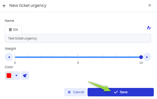Close the New ticket urgency dialog
Image resolution: width=157 pixels, height=99 pixels.
[150, 5]
